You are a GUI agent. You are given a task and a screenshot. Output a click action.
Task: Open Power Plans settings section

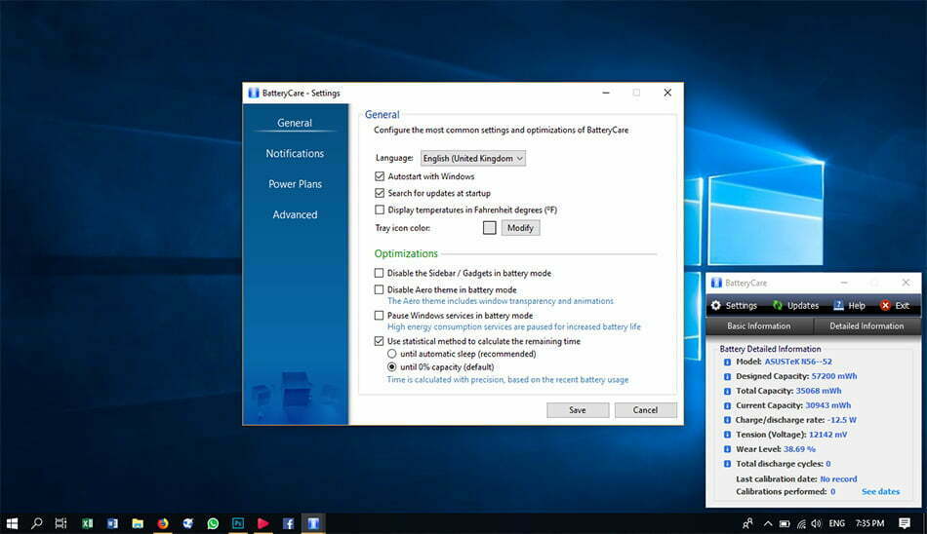pyautogui.click(x=295, y=184)
